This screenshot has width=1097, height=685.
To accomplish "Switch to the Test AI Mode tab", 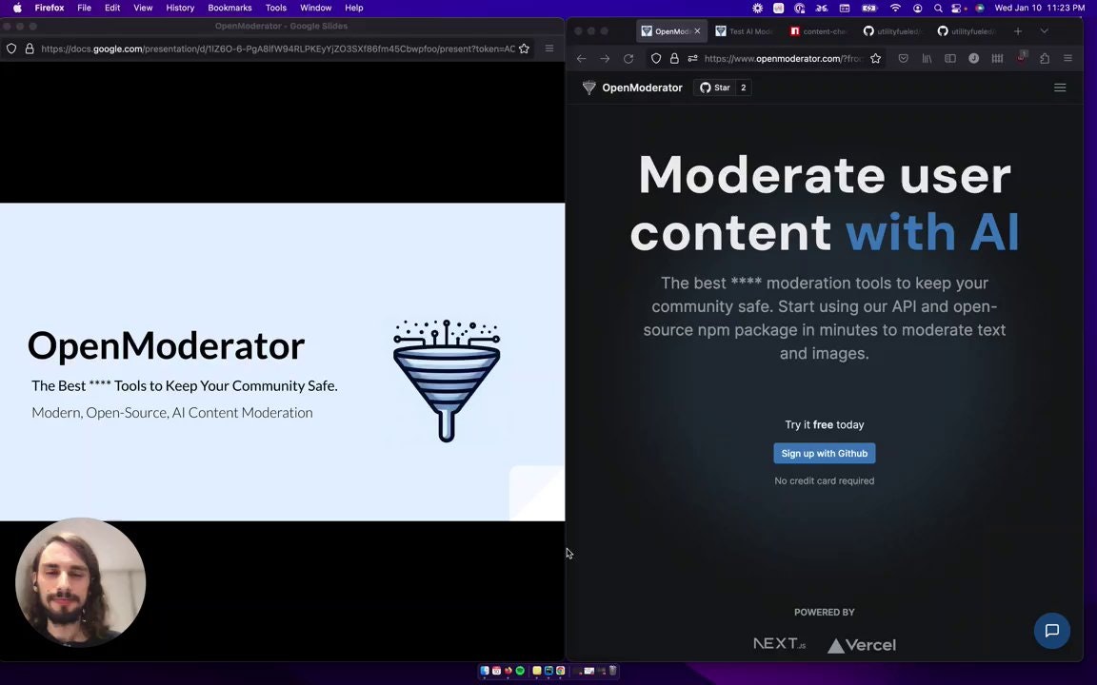I will [x=749, y=31].
